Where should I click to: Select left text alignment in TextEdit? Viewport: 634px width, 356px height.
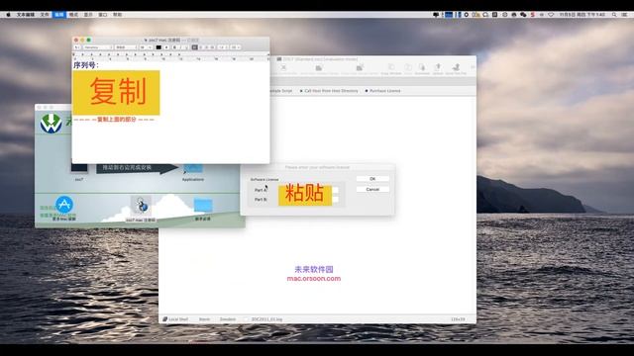194,47
